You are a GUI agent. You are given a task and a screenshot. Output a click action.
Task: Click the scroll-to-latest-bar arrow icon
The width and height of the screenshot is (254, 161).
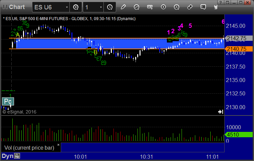221,112
